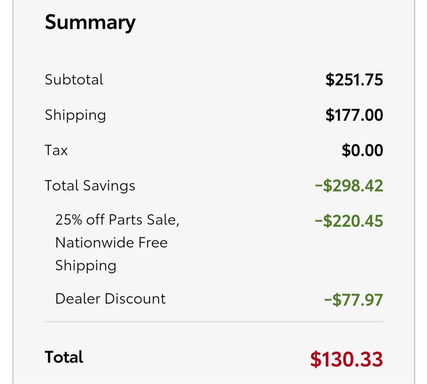
Task: Click the divider line above Total
Action: [214, 322]
